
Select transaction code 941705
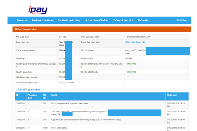tap(63, 37)
